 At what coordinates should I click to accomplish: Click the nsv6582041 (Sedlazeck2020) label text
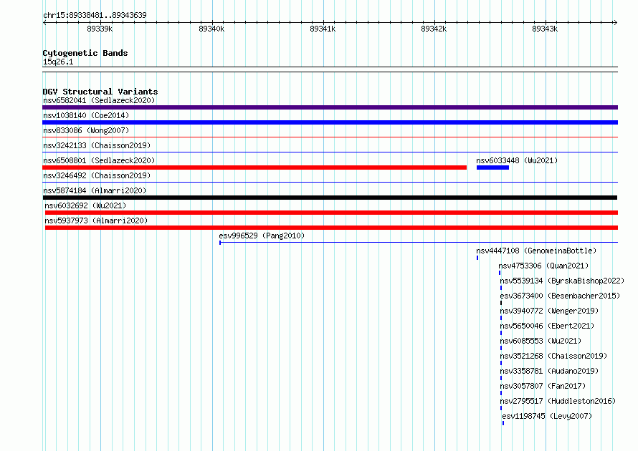(x=99, y=100)
